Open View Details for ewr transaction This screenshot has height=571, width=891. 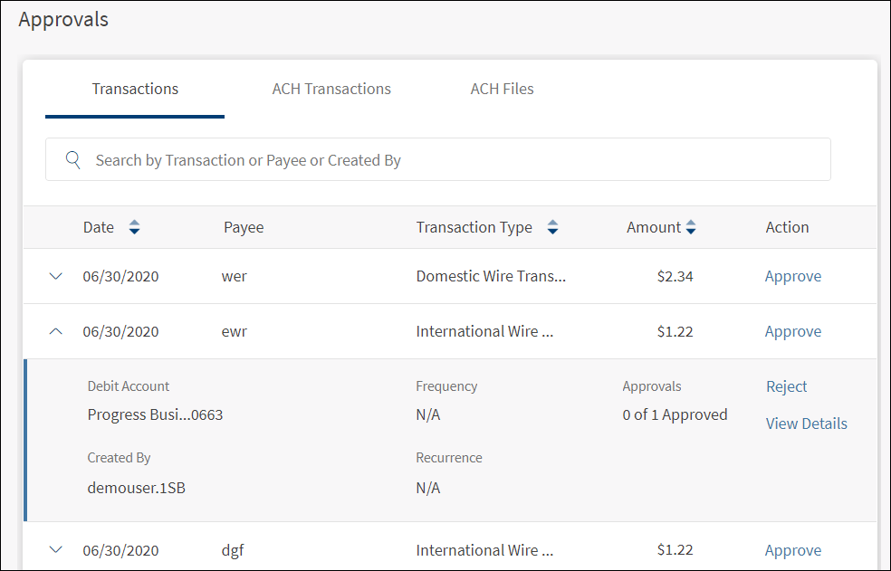806,423
